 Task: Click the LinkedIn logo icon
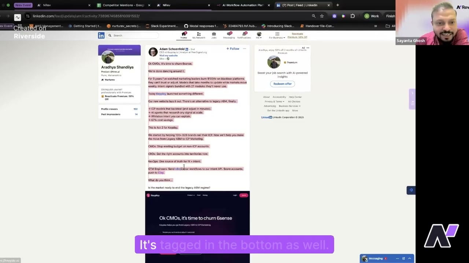tap(101, 35)
